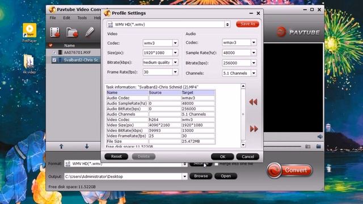The image size is (363, 204).
Task: Click the camera snapshot icon under preview
Action: pos(308,146)
